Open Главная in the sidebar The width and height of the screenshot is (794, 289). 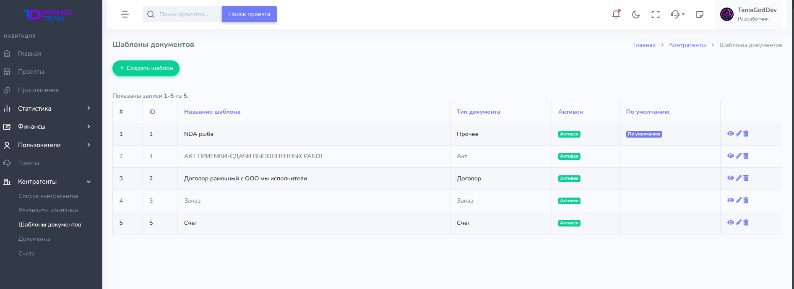coord(51,54)
